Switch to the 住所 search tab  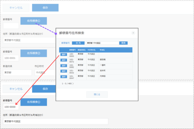pyautogui.click(x=78, y=43)
